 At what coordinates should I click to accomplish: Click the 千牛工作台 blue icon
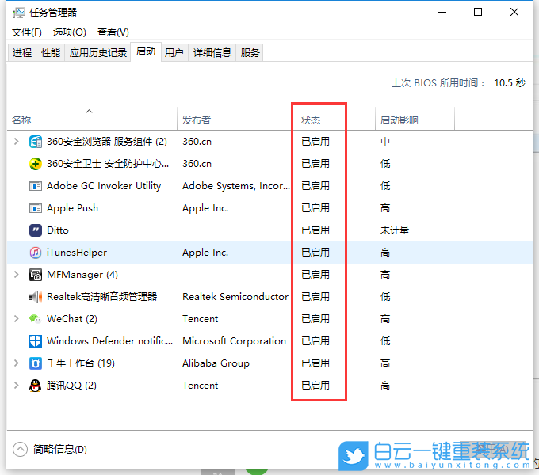36,363
